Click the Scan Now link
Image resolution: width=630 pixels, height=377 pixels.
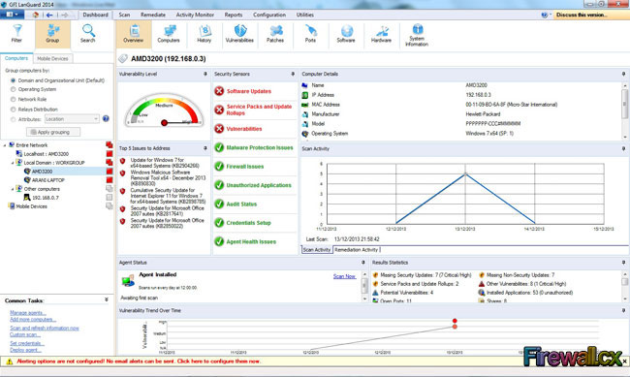(x=345, y=276)
